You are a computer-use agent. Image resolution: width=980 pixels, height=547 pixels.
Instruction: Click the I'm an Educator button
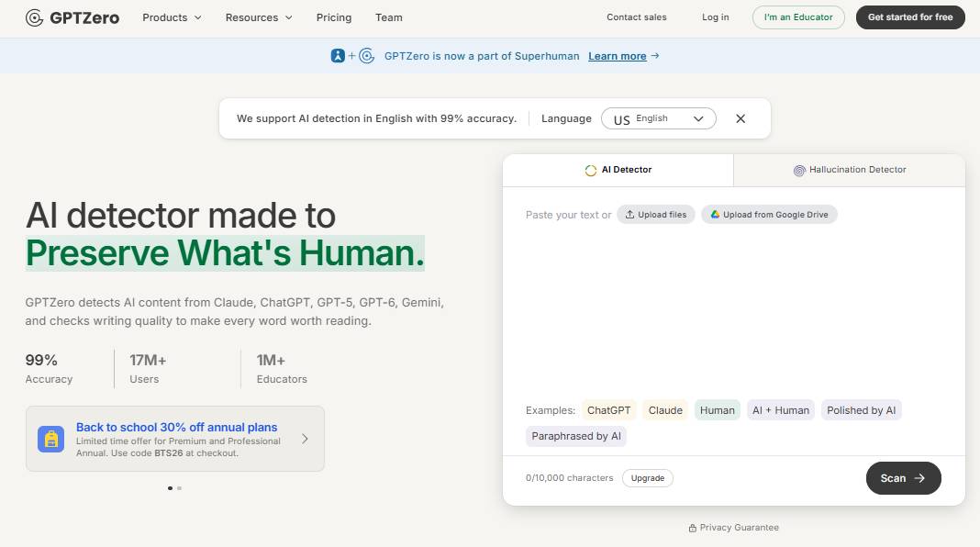pos(798,17)
